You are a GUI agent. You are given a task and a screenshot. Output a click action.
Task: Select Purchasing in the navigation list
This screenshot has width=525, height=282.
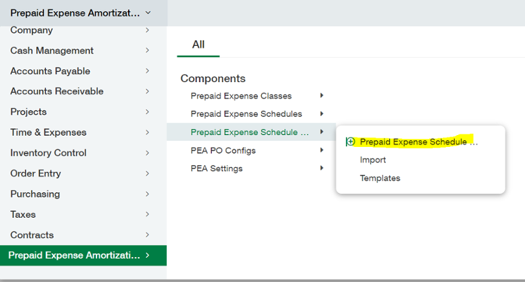(35, 194)
